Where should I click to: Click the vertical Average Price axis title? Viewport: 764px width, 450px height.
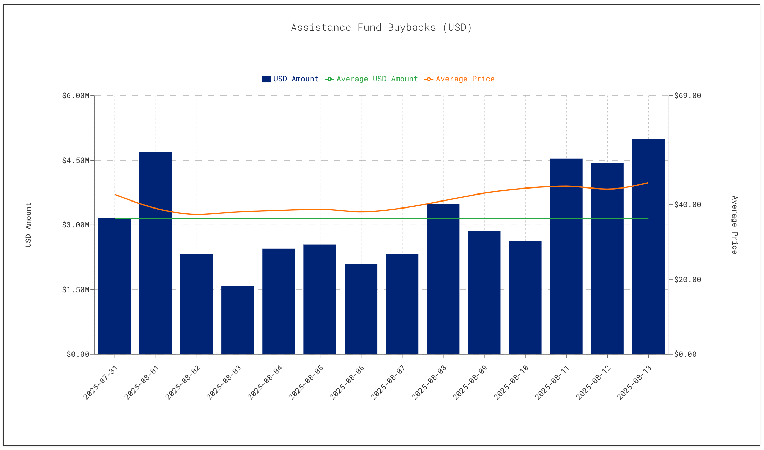pyautogui.click(x=734, y=225)
